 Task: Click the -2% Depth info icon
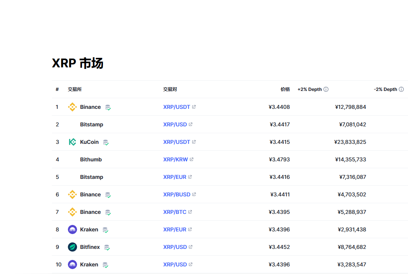401,89
